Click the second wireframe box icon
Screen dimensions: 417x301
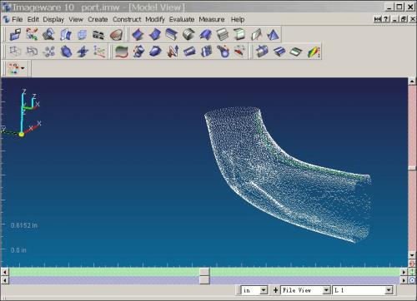click(x=32, y=52)
